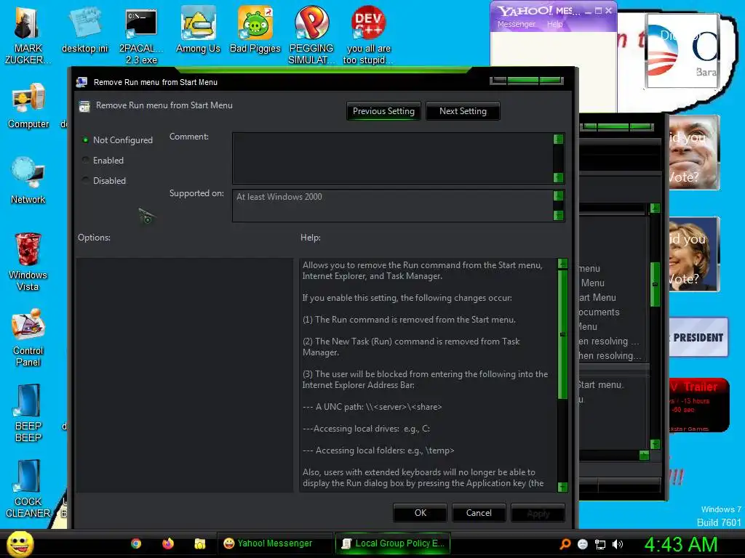Go to the Previous Setting
This screenshot has width=745, height=558.
[383, 111]
